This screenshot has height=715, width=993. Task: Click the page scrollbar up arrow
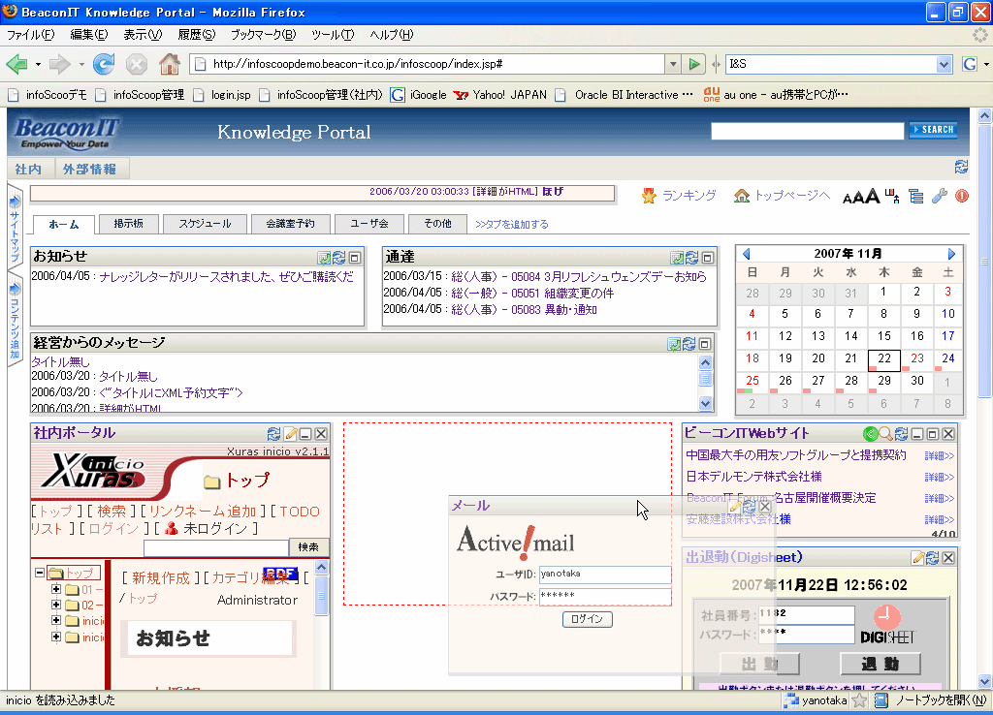pyautogui.click(x=984, y=115)
